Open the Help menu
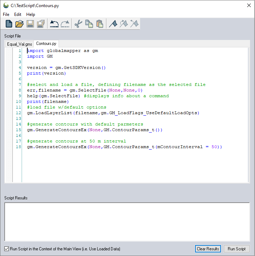 [31, 14]
